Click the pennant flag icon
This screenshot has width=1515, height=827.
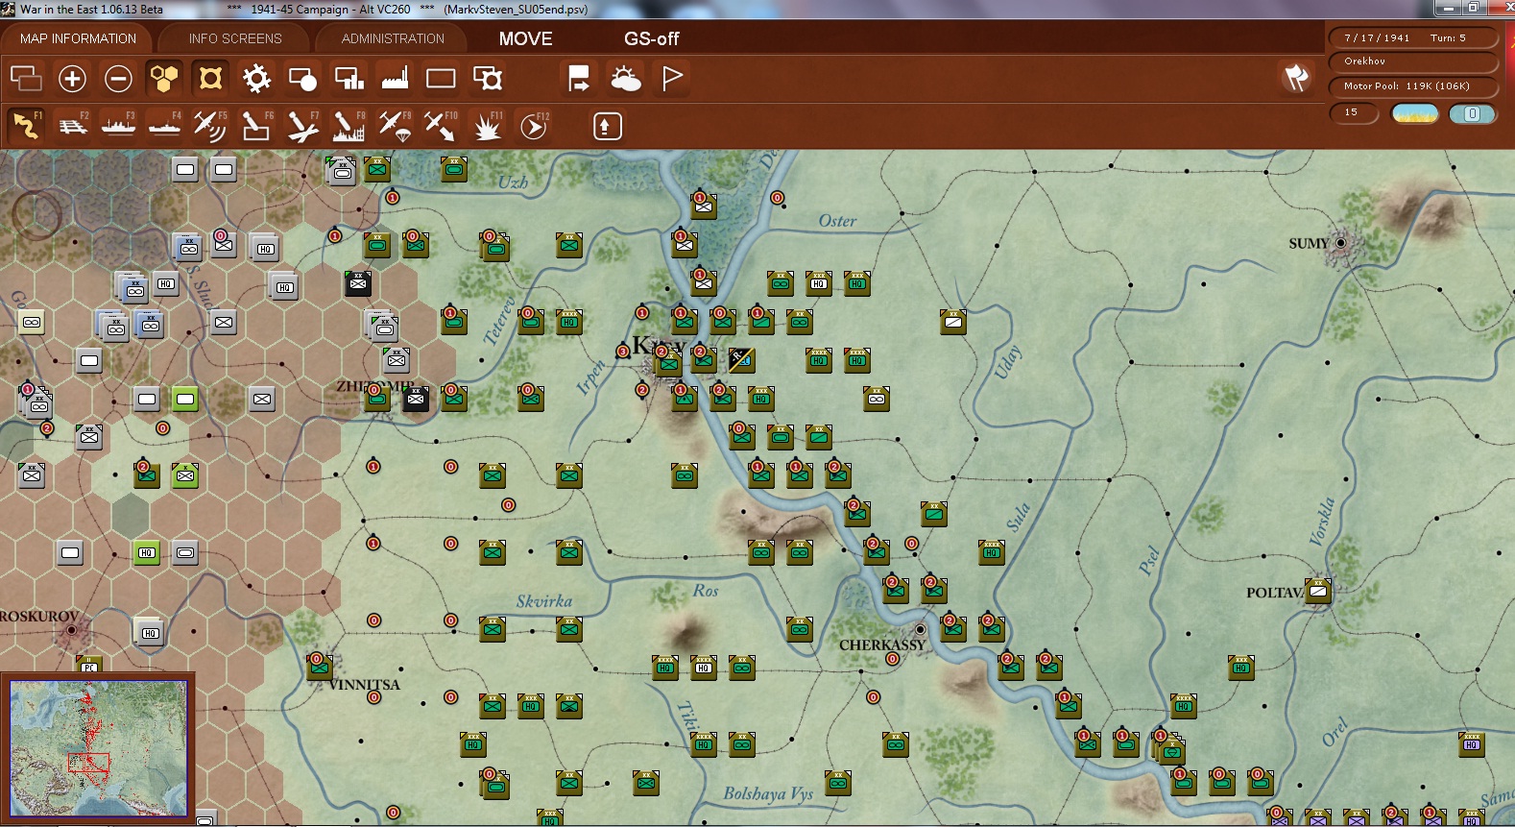[x=671, y=78]
